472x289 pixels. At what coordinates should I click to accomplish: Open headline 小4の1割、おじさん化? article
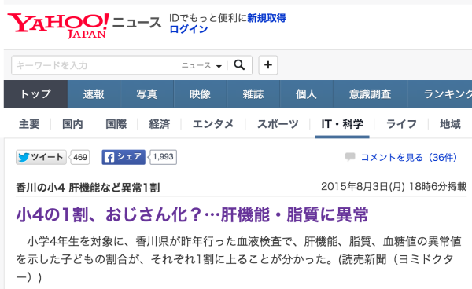[192, 214]
